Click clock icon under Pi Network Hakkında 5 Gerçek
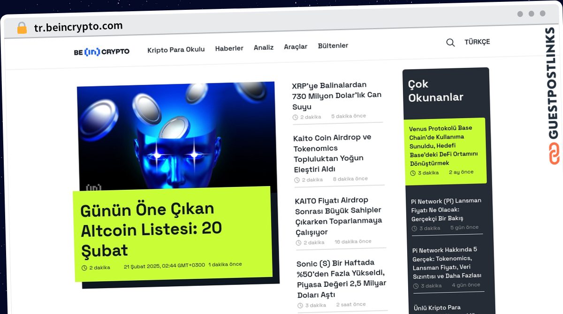Screen dimensions: 563x314 (x=416, y=286)
